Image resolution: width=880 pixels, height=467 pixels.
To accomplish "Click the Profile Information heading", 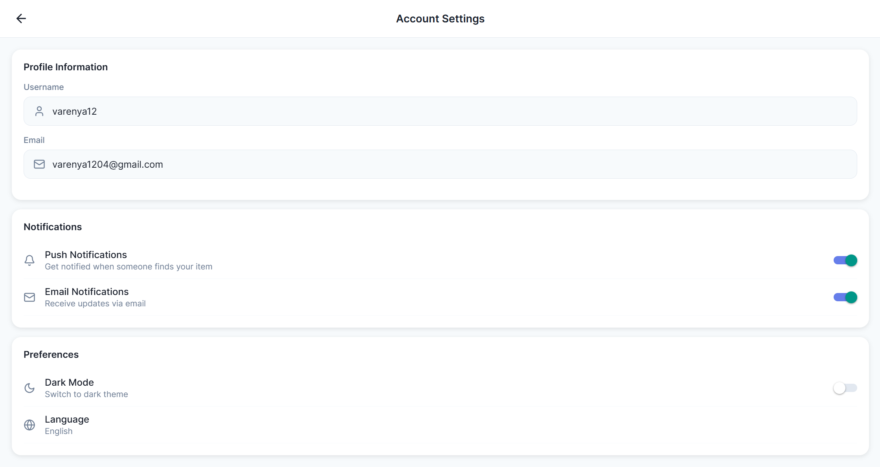I will [x=66, y=67].
